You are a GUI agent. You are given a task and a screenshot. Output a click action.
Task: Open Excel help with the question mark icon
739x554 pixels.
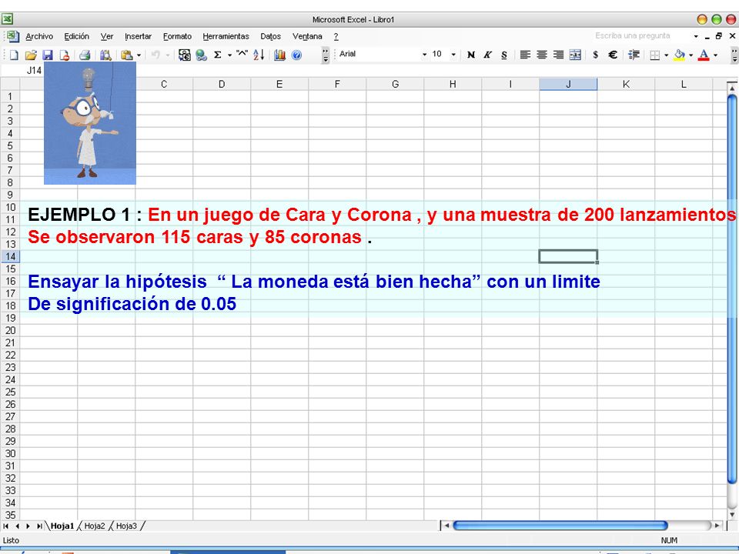point(296,55)
